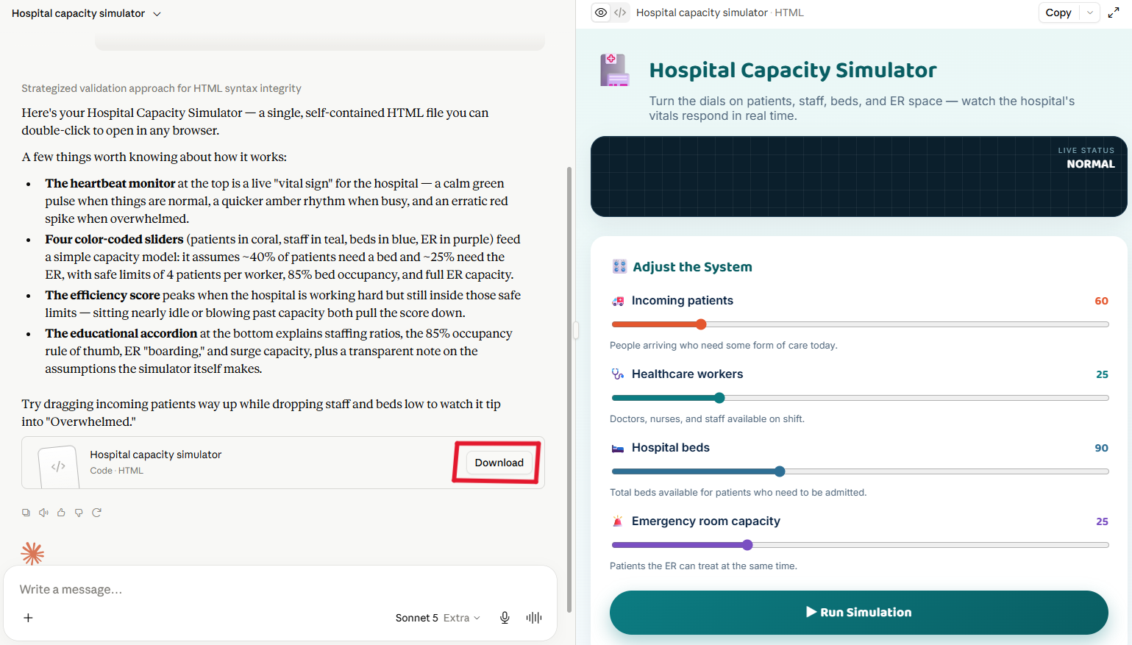Click the chat pane vertical scrollbar
The image size is (1132, 645).
(x=569, y=390)
